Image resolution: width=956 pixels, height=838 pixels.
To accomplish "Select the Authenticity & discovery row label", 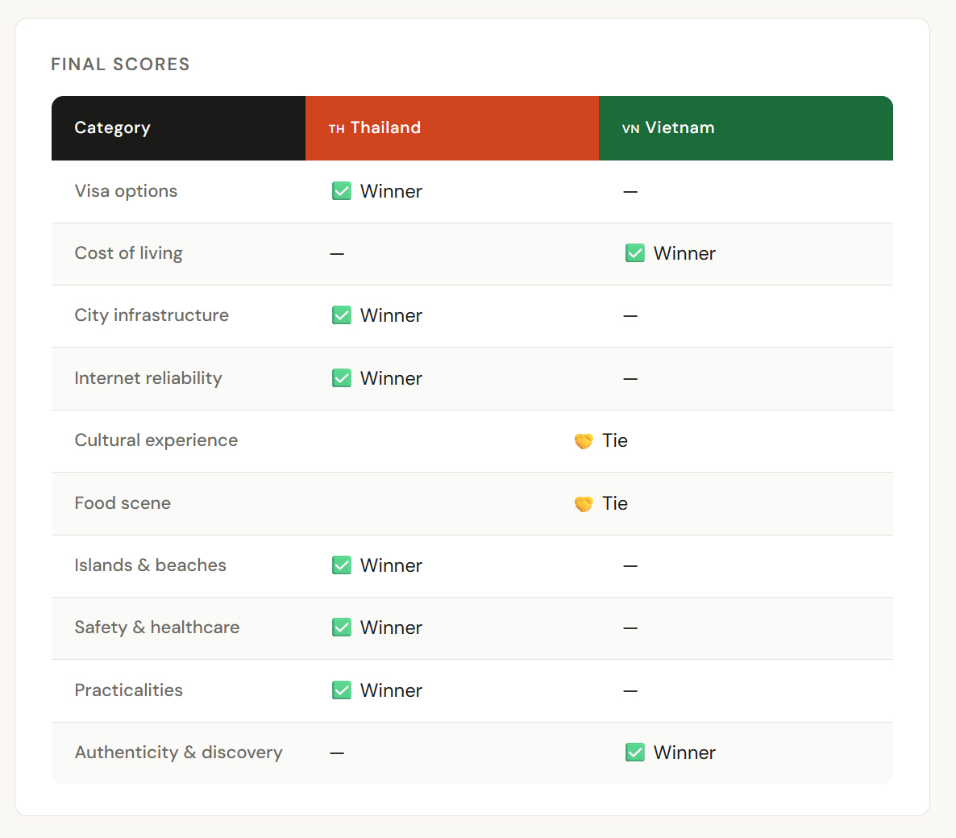I will click(x=178, y=753).
